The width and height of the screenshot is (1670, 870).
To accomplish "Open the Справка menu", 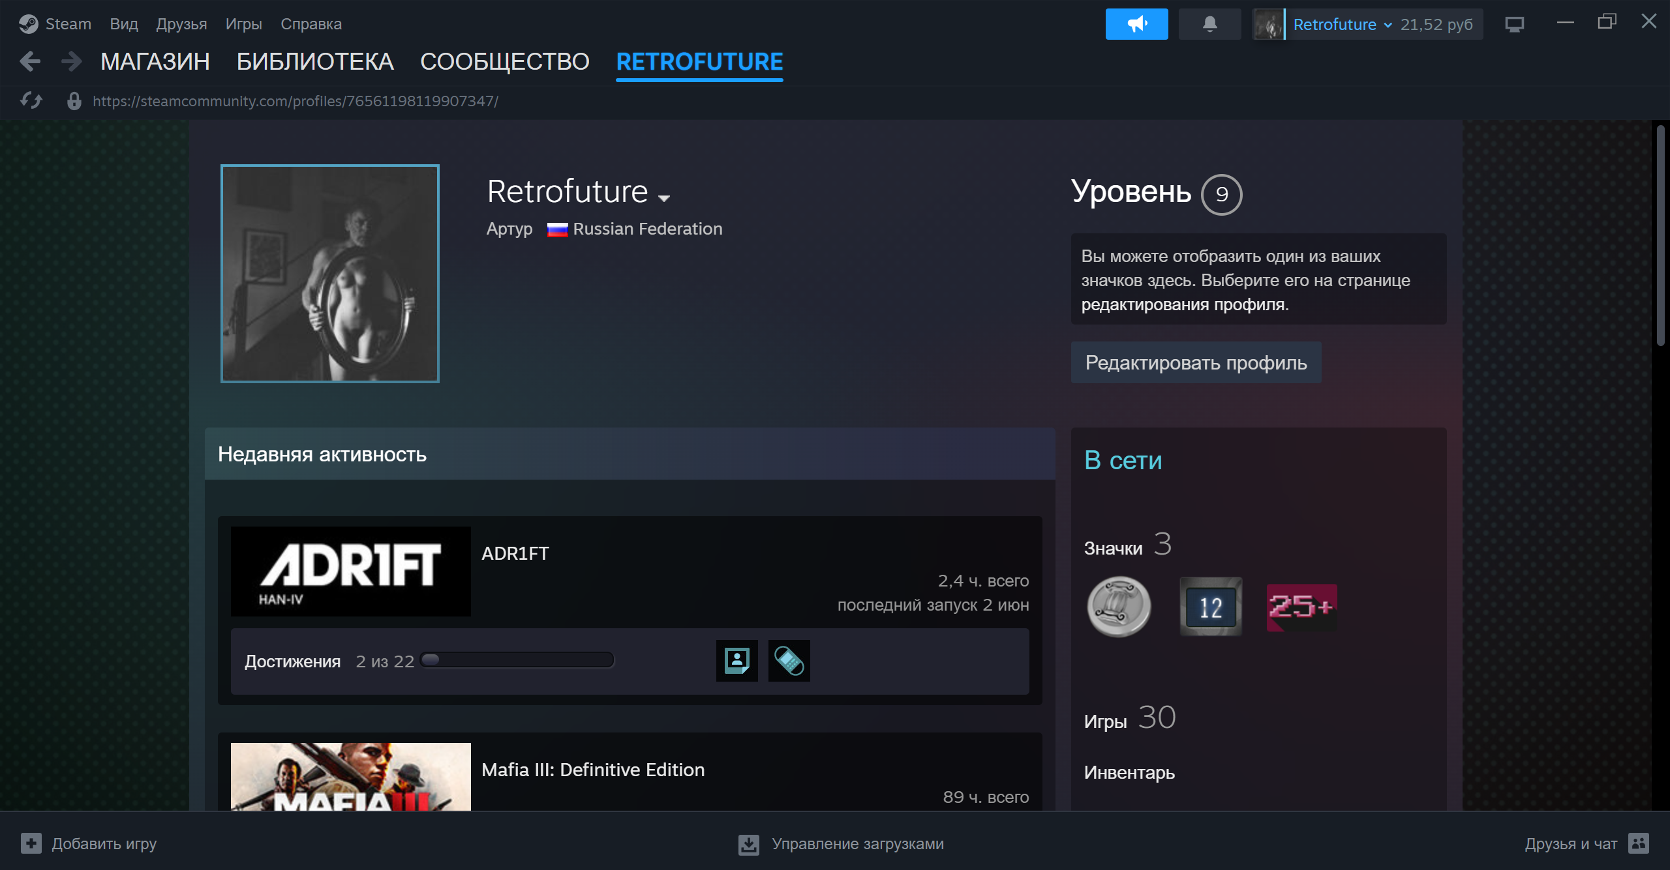I will (311, 24).
